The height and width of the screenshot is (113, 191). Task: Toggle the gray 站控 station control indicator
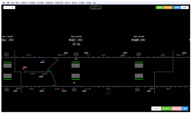click(x=79, y=43)
